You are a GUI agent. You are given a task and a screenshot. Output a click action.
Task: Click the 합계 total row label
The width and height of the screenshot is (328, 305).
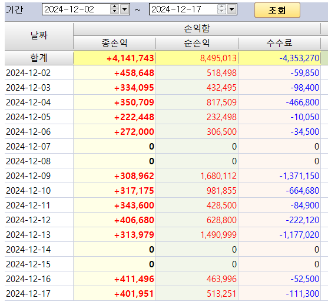pyautogui.click(x=39, y=58)
